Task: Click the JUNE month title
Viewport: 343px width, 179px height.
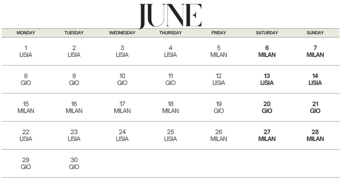Action: (x=170, y=15)
